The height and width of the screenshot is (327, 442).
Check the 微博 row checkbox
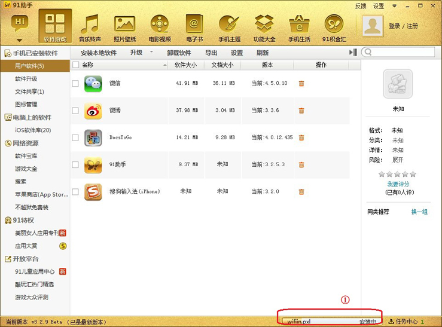coord(75,111)
